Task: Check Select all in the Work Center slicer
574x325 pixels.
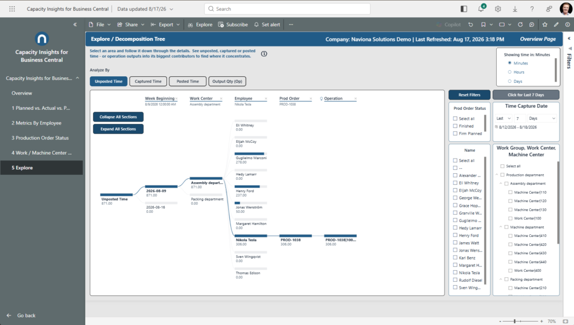Action: 502,166
